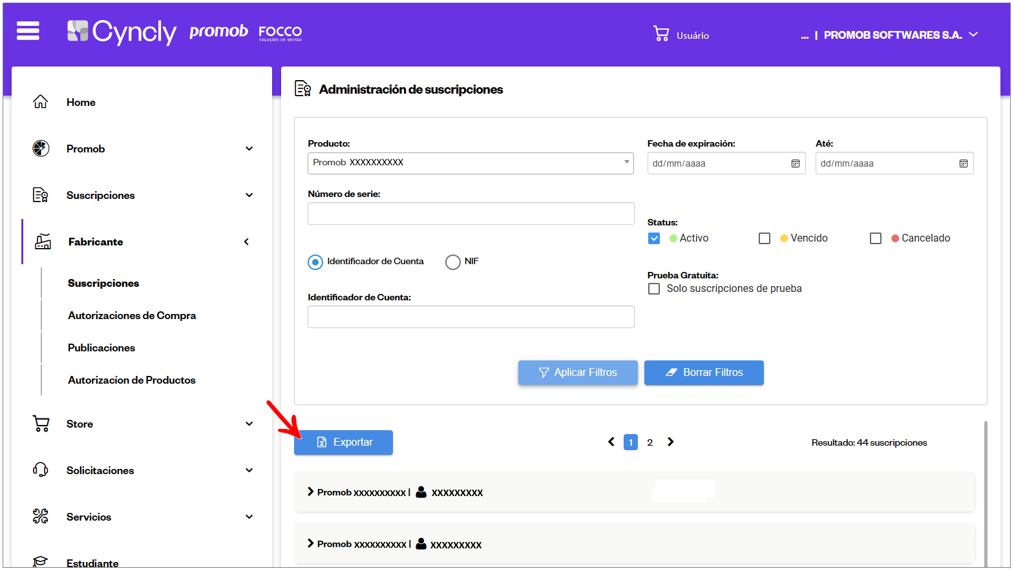The width and height of the screenshot is (1014, 571).
Task: Click the Servicios tools icon in sidebar
Action: click(x=41, y=517)
